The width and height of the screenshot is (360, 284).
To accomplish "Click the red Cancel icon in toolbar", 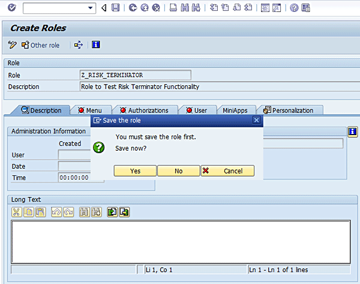I will pos(156,8).
